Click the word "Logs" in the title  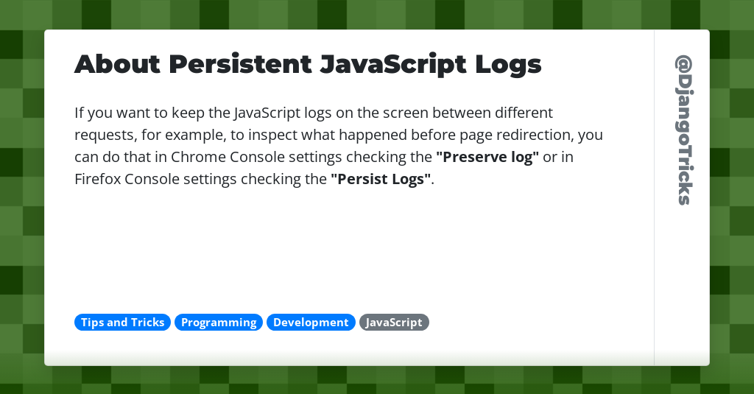click(508, 65)
